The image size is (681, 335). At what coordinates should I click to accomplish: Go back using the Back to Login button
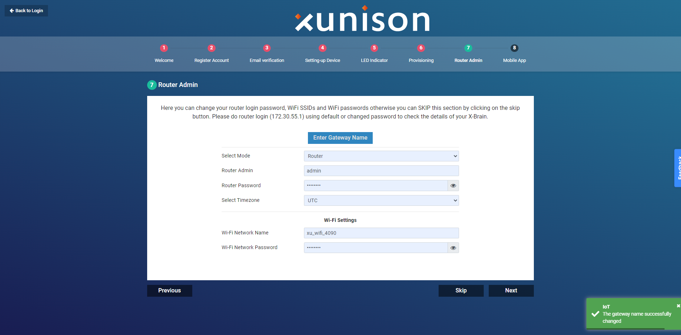point(26,11)
